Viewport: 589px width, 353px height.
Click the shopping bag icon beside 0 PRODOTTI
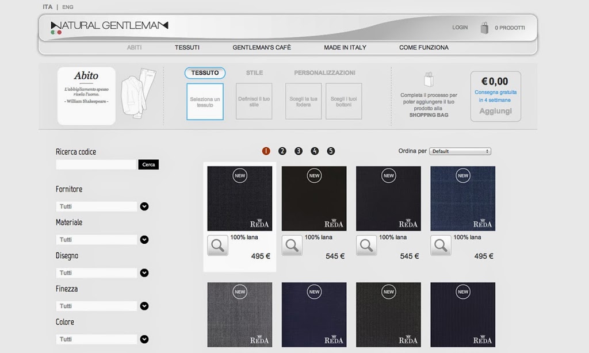point(484,28)
